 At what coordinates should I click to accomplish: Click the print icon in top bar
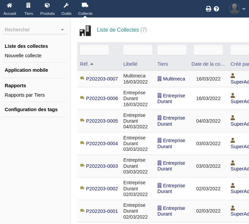pos(209,9)
